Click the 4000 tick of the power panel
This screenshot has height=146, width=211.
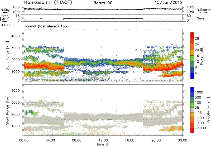[x=16, y=36]
